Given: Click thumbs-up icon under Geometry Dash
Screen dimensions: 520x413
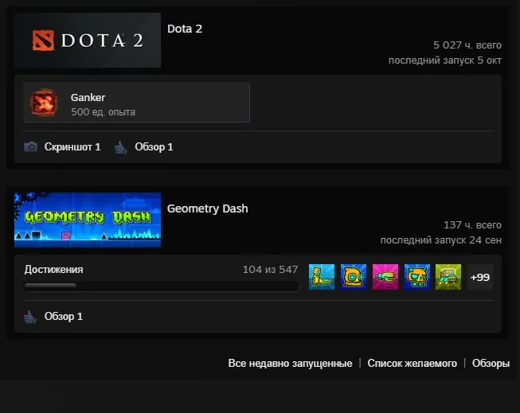Looking at the screenshot, I should click(30, 317).
